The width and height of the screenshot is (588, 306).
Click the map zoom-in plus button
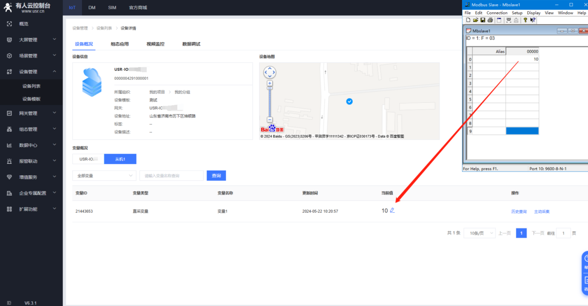click(270, 84)
